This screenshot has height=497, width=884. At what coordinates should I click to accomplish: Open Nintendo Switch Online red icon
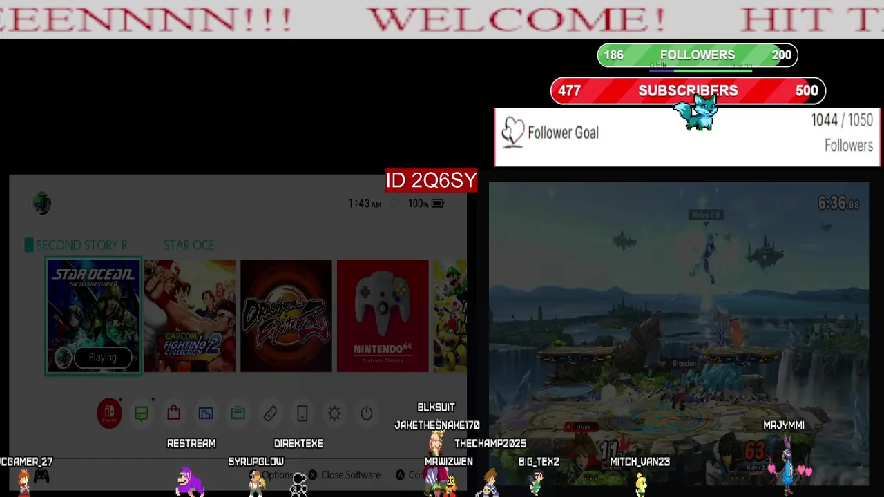[109, 413]
